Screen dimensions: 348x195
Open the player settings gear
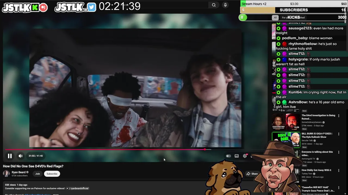point(245,156)
